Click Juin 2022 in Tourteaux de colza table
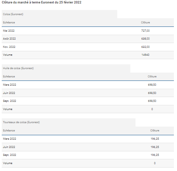The height and width of the screenshot is (171, 177). (9, 147)
